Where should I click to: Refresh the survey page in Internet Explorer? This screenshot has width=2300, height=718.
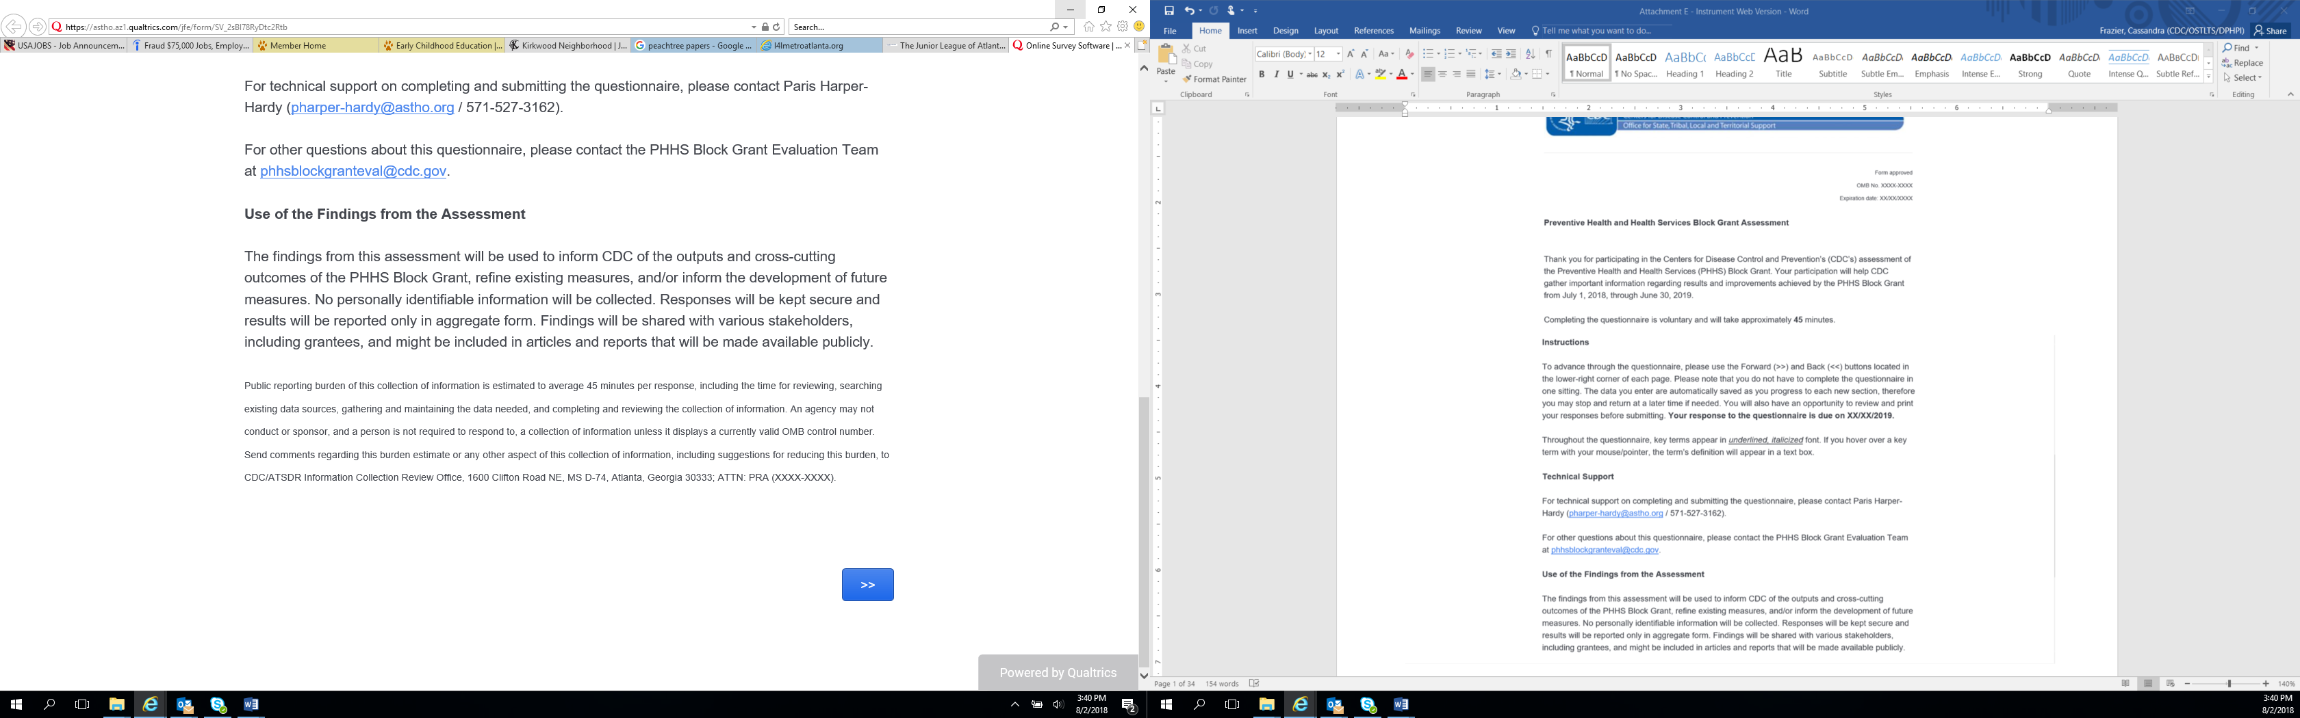(x=777, y=27)
